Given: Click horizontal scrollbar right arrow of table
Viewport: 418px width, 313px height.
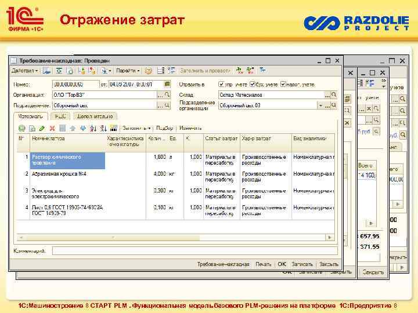Looking at the screenshot, I should click(x=330, y=238).
